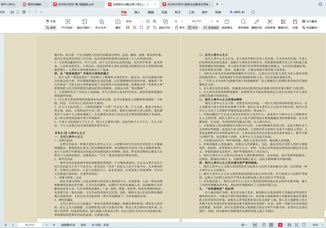The height and width of the screenshot is (228, 326).
Task: Open 截图对比 screenshot compare tool
Action: (283, 24)
